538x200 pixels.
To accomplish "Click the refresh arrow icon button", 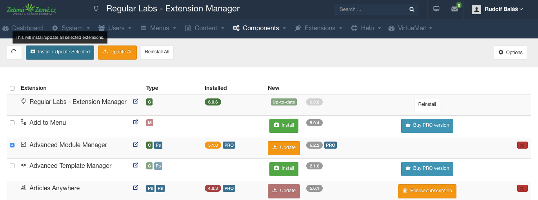I will click(14, 52).
